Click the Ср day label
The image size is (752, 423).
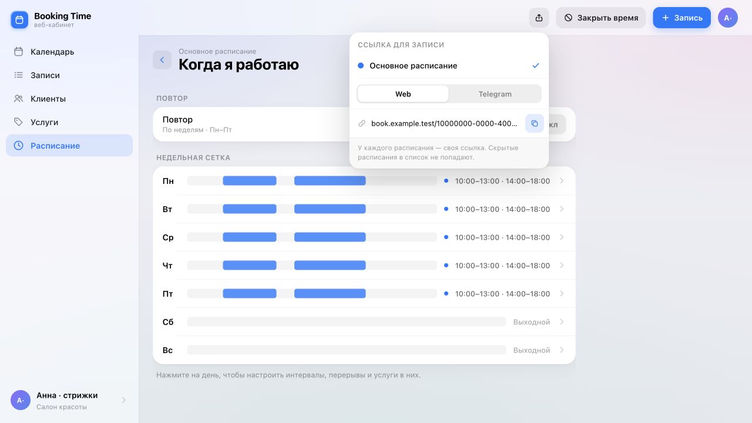[x=168, y=237]
